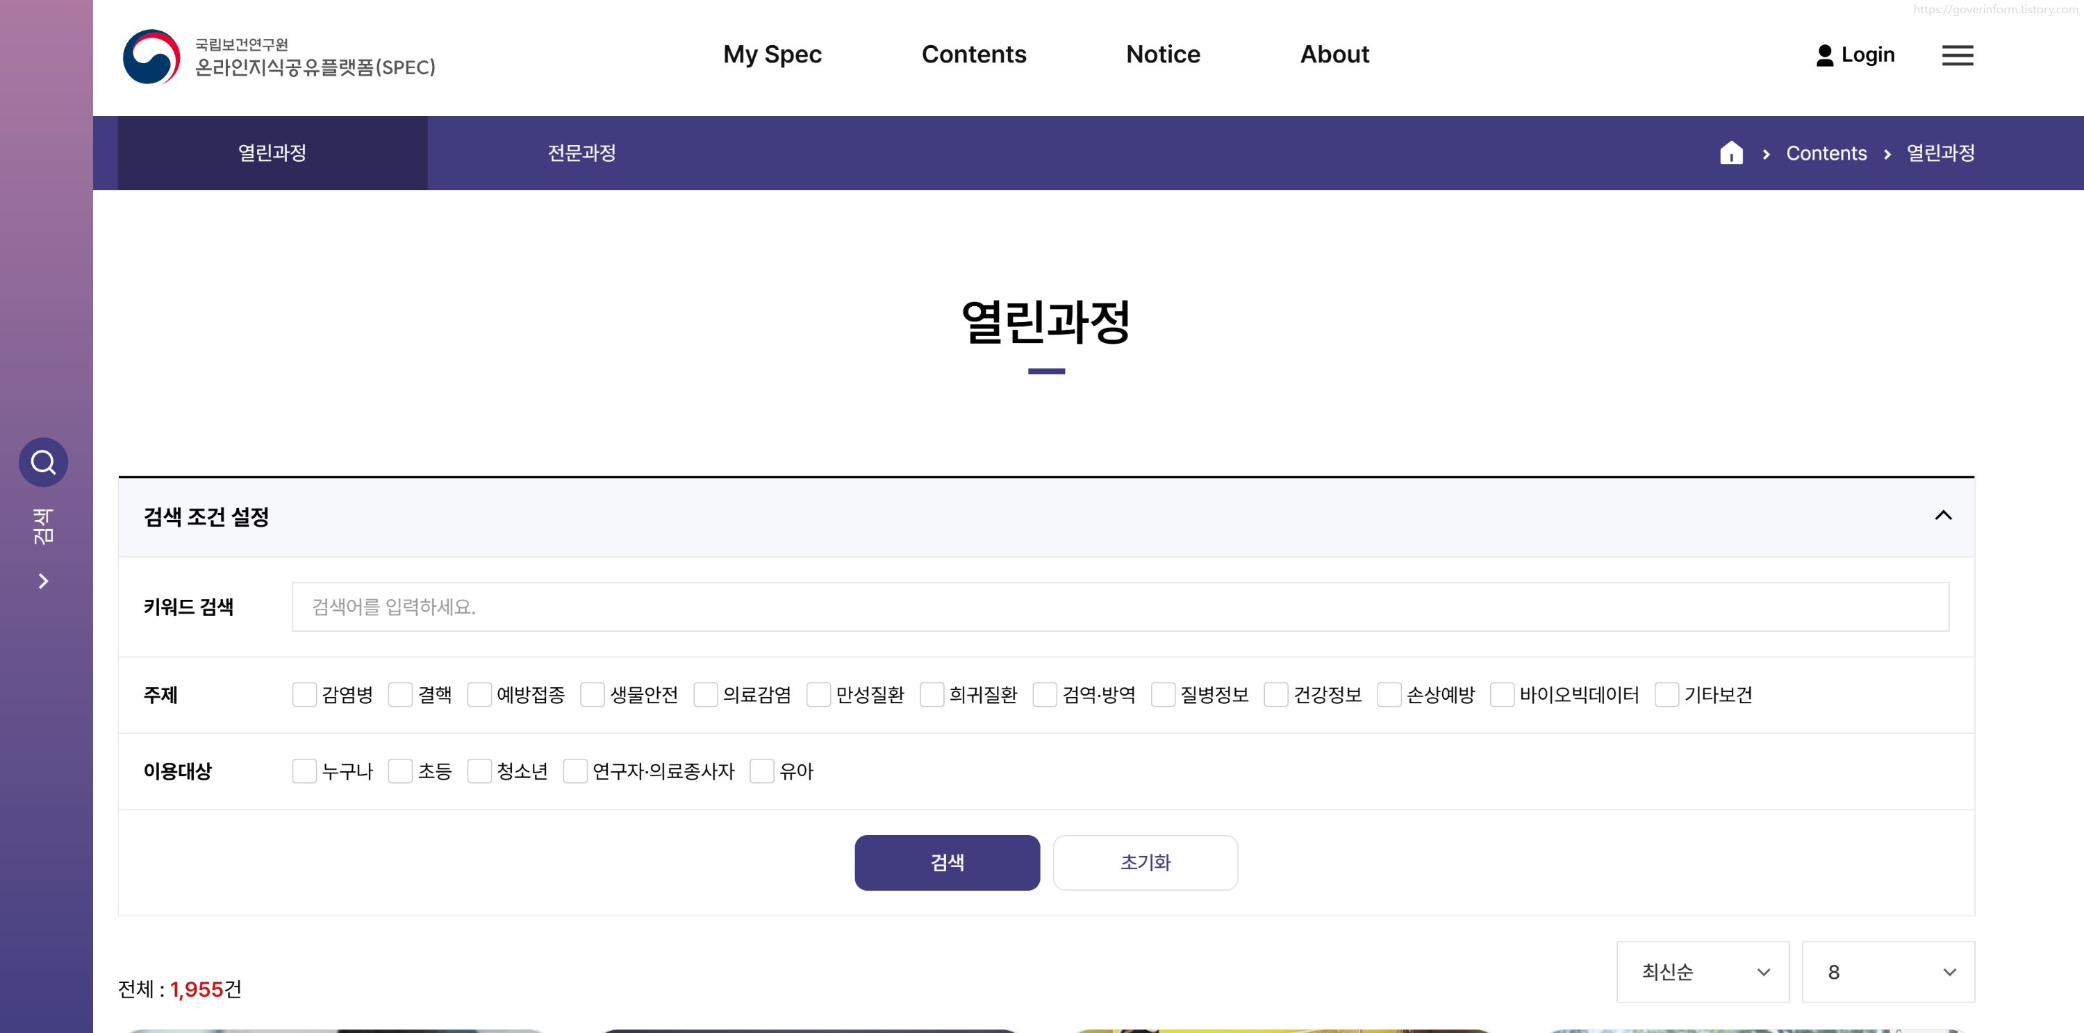
Task: Open the Notice menu item
Action: [1163, 54]
